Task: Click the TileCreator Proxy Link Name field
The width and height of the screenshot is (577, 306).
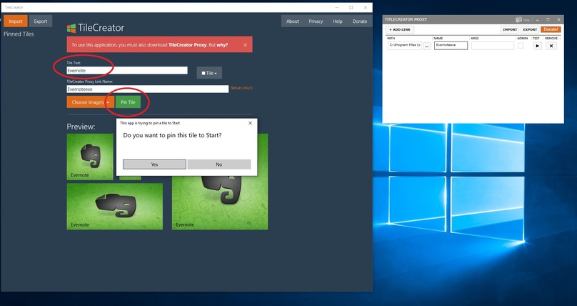Action: [148, 89]
